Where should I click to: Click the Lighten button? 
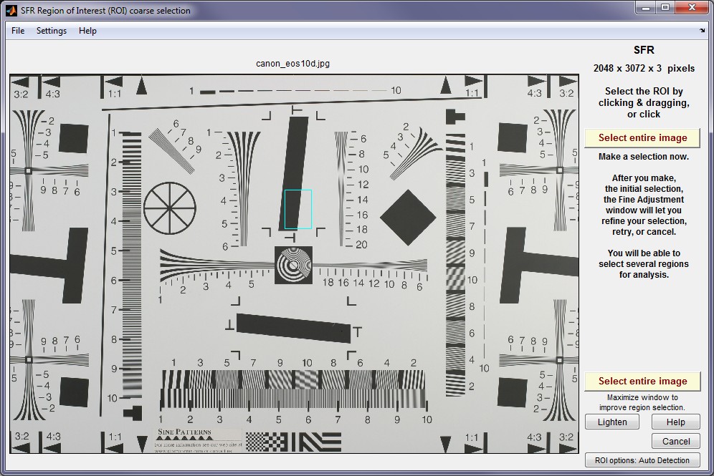click(612, 422)
